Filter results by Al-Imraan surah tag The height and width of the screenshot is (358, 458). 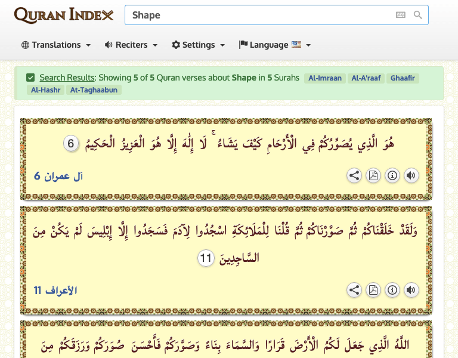324,78
